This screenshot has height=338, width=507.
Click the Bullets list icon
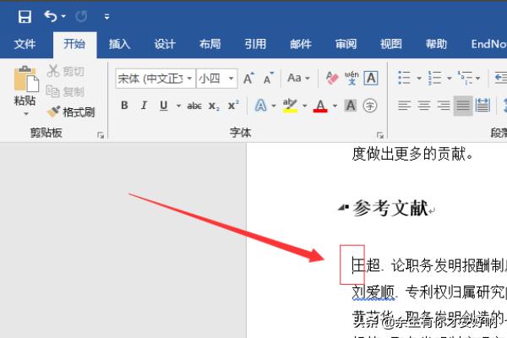[x=404, y=78]
